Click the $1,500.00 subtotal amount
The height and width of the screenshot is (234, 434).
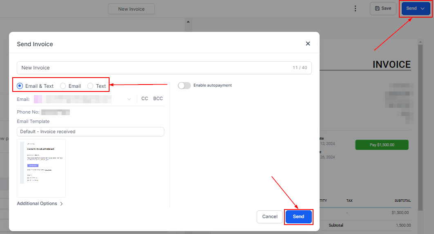[400, 213]
